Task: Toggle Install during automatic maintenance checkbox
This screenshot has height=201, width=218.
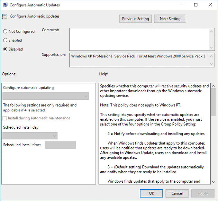Action: tap(5, 118)
